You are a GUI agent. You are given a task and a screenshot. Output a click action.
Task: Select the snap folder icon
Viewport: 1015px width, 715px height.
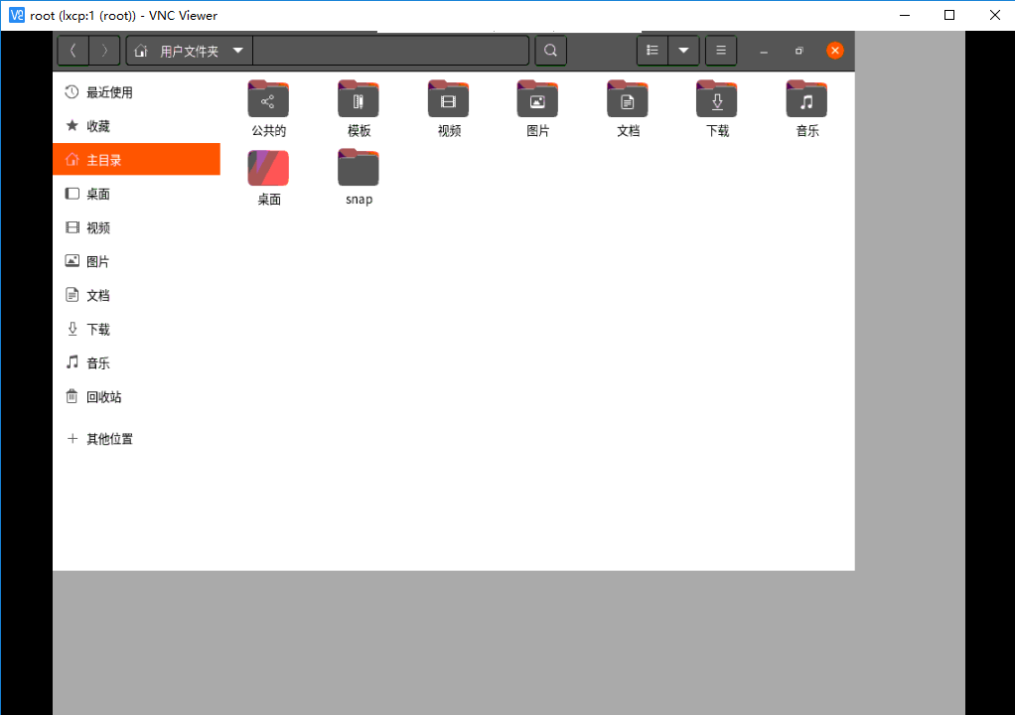358,168
